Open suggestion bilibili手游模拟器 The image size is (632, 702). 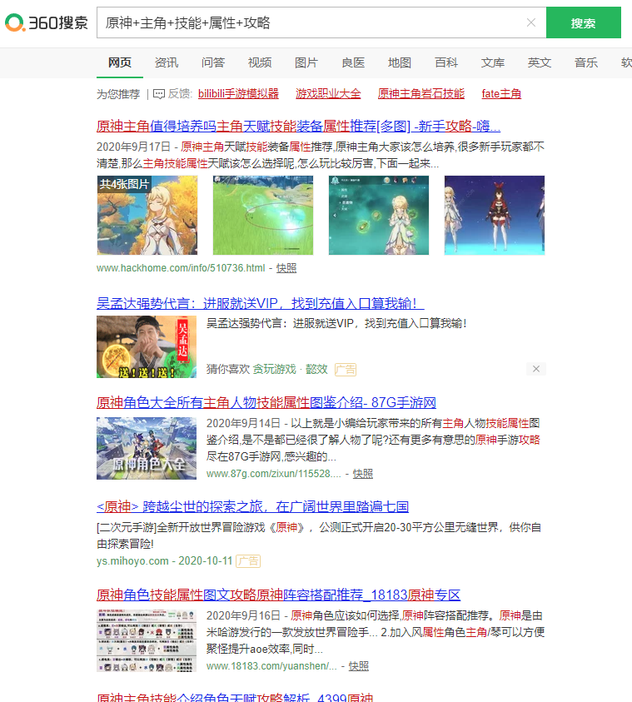pos(238,94)
